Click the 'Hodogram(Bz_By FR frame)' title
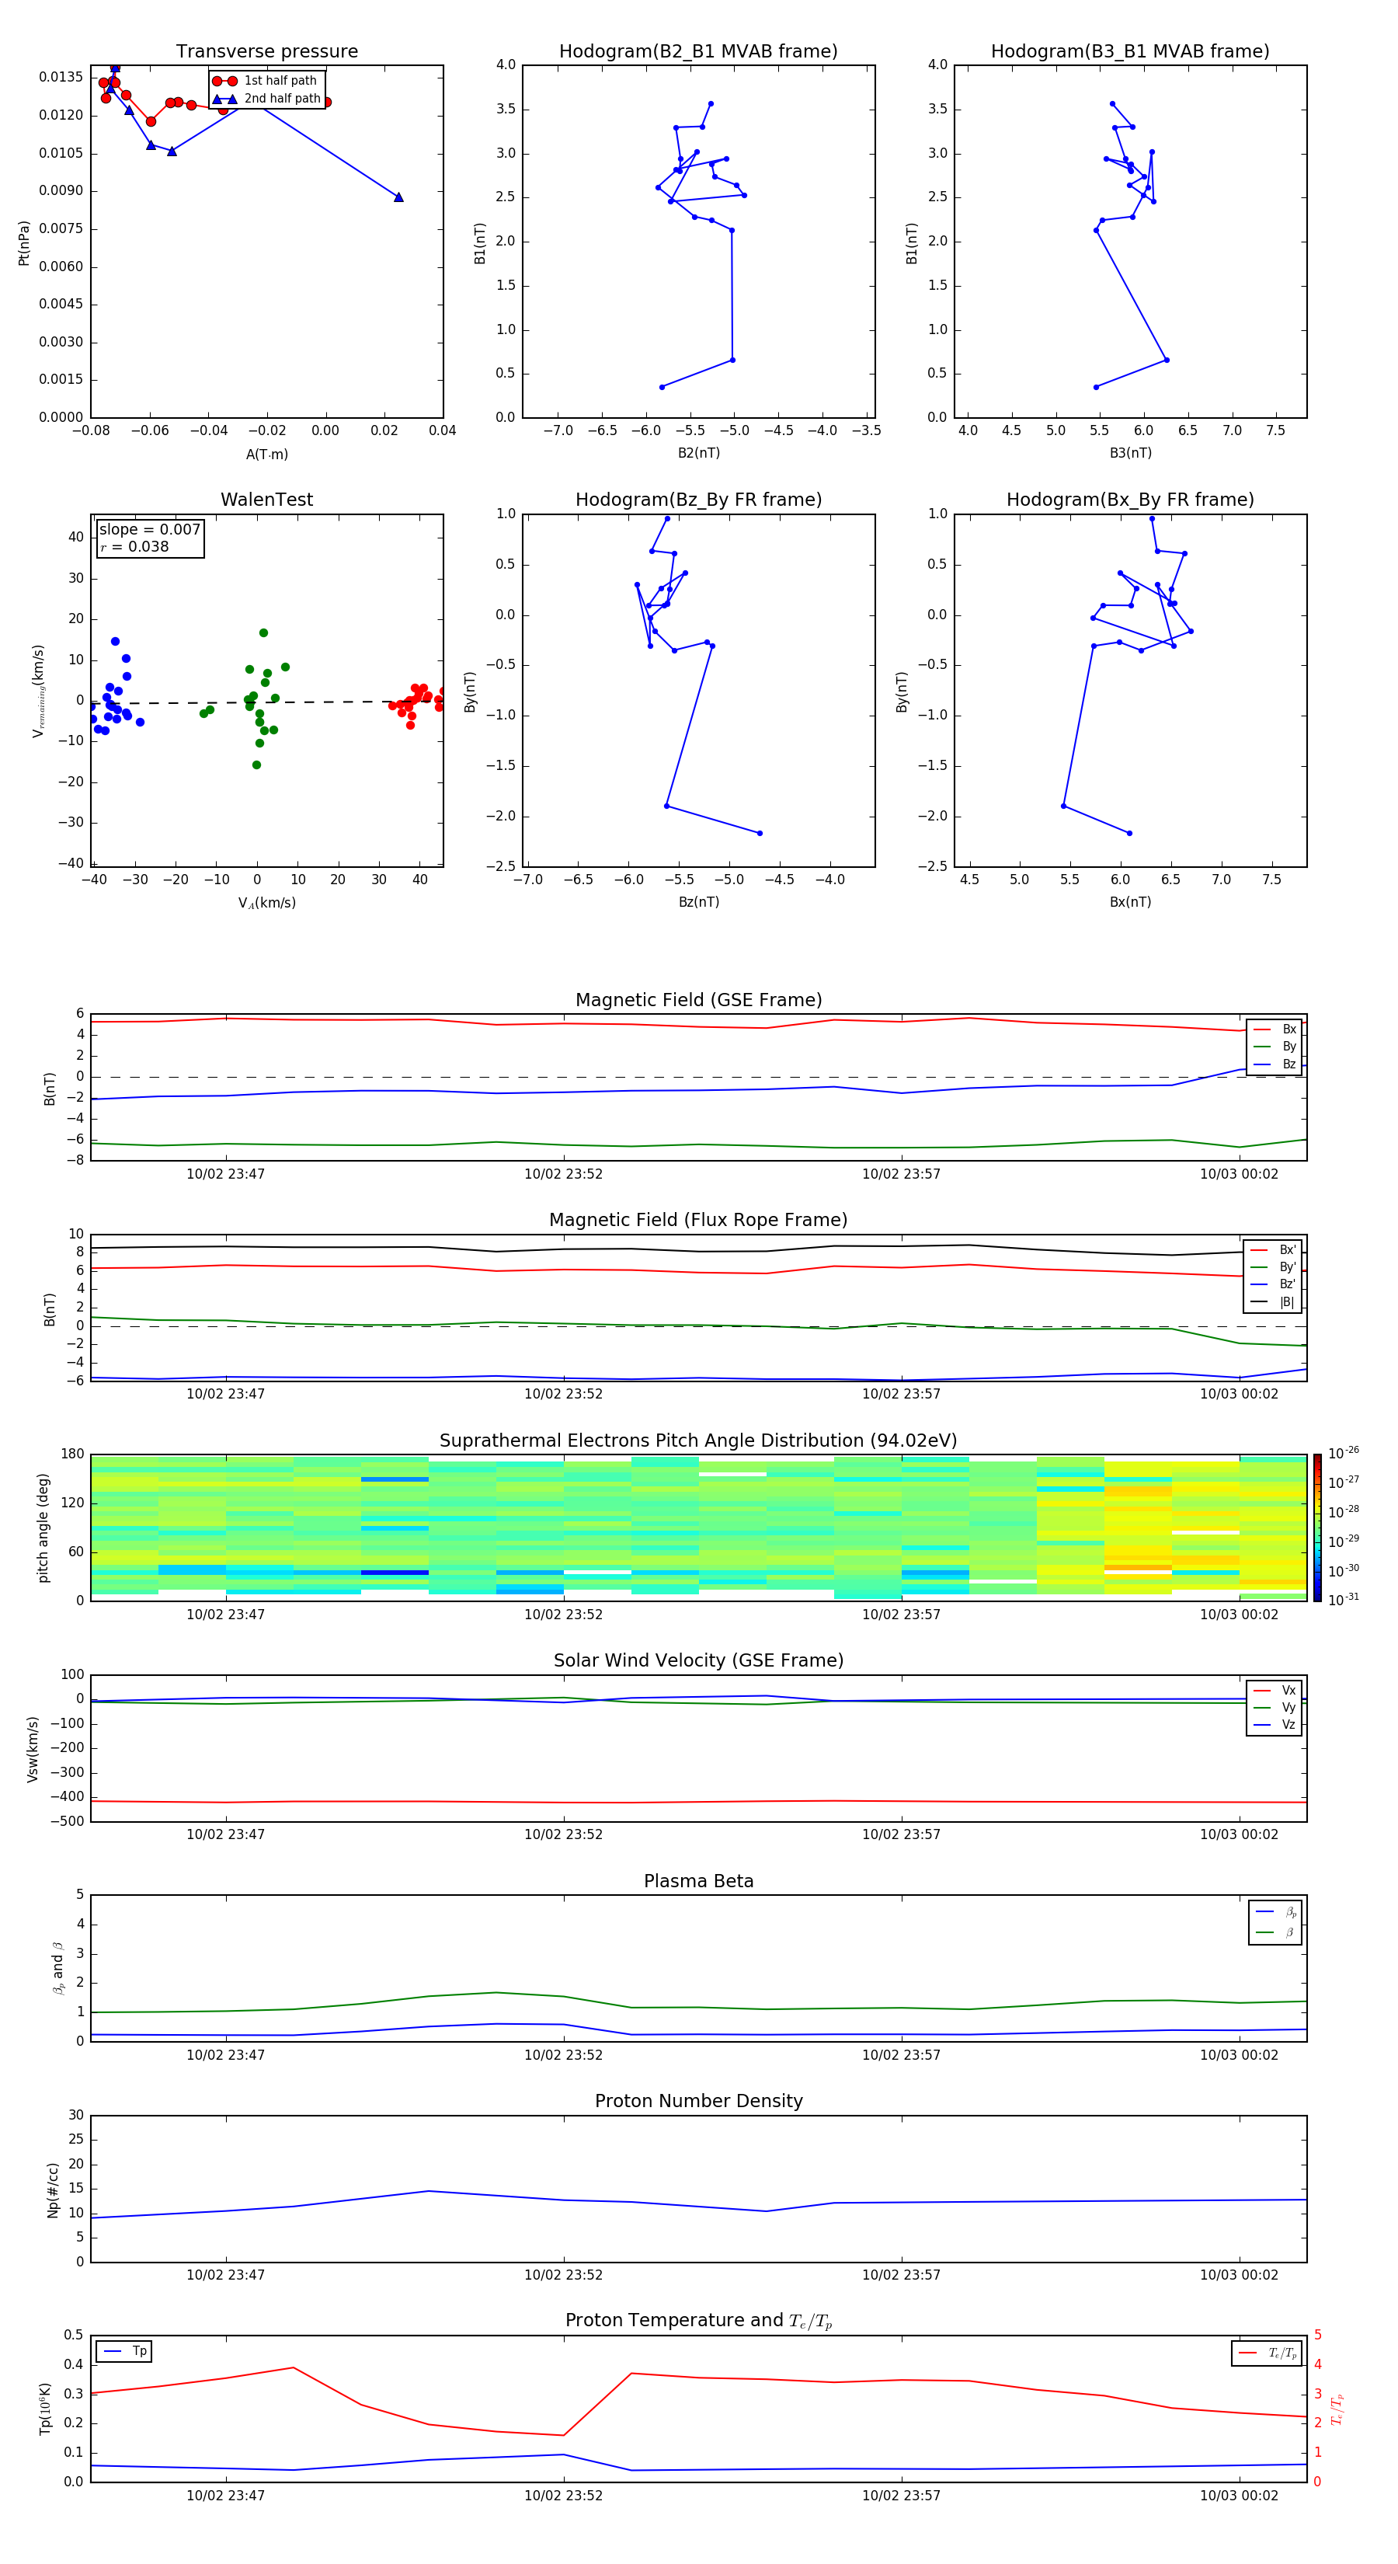Screen dimensions: 1398x2564 (698, 500)
